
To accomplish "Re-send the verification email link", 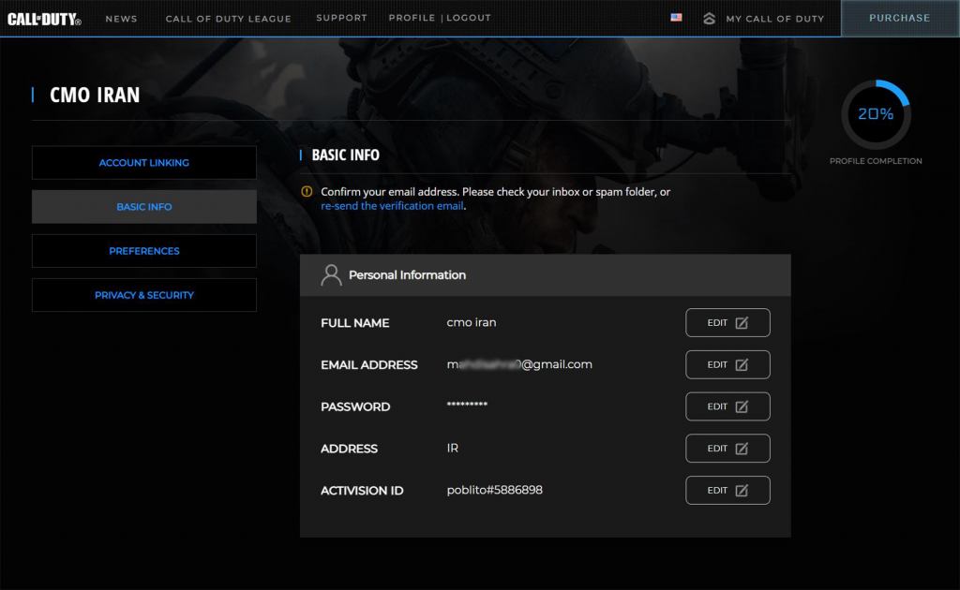I will pos(392,206).
